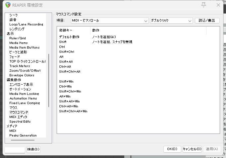Open the シーク settings page
The height and width of the screenshot is (158, 226).
(x=13, y=15)
